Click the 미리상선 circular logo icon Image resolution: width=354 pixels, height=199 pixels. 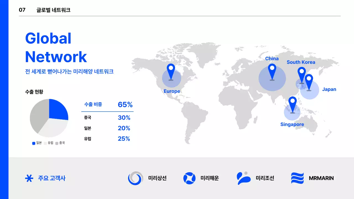pyautogui.click(x=135, y=178)
